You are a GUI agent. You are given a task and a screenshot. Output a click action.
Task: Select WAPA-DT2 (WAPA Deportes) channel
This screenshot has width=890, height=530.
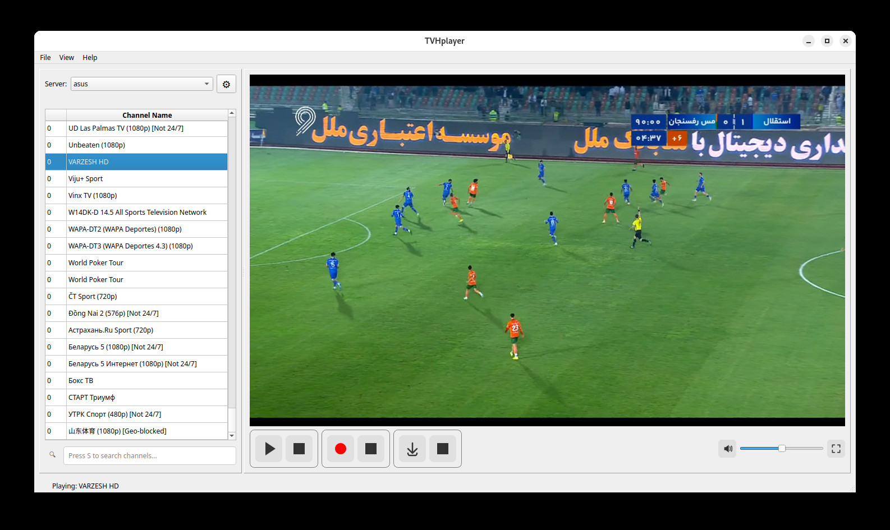(136, 229)
